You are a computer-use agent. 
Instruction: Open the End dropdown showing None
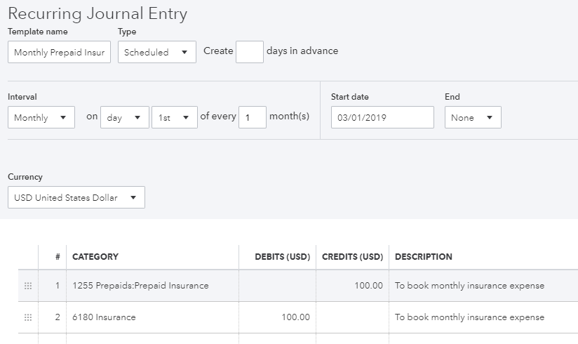(473, 117)
